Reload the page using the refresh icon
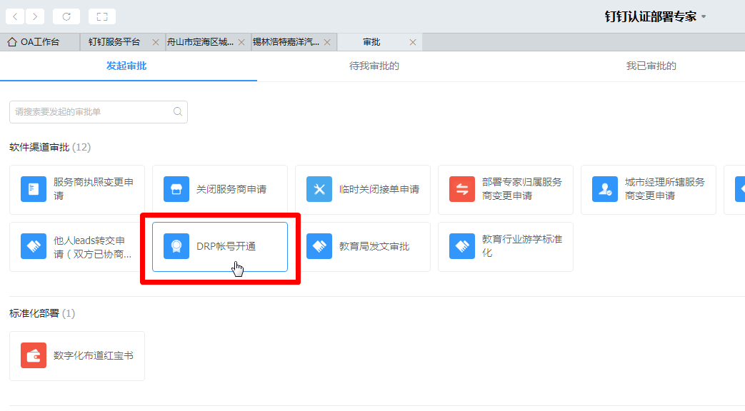 tap(66, 16)
